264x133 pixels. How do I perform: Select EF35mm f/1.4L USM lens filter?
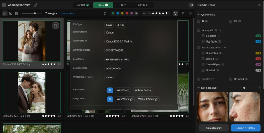[118, 60]
